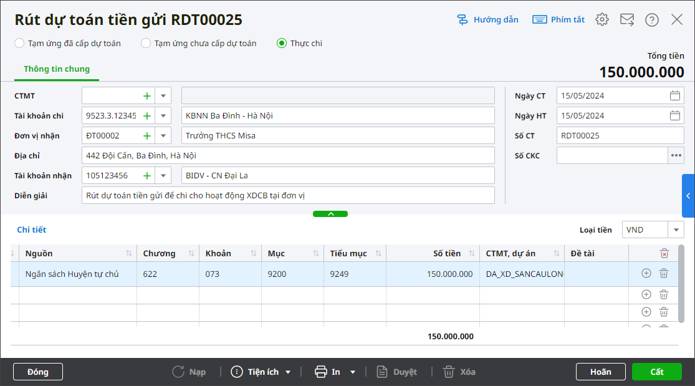Image resolution: width=695 pixels, height=386 pixels.
Task: Switch to the Thông tin chung tab
Action: tap(57, 69)
